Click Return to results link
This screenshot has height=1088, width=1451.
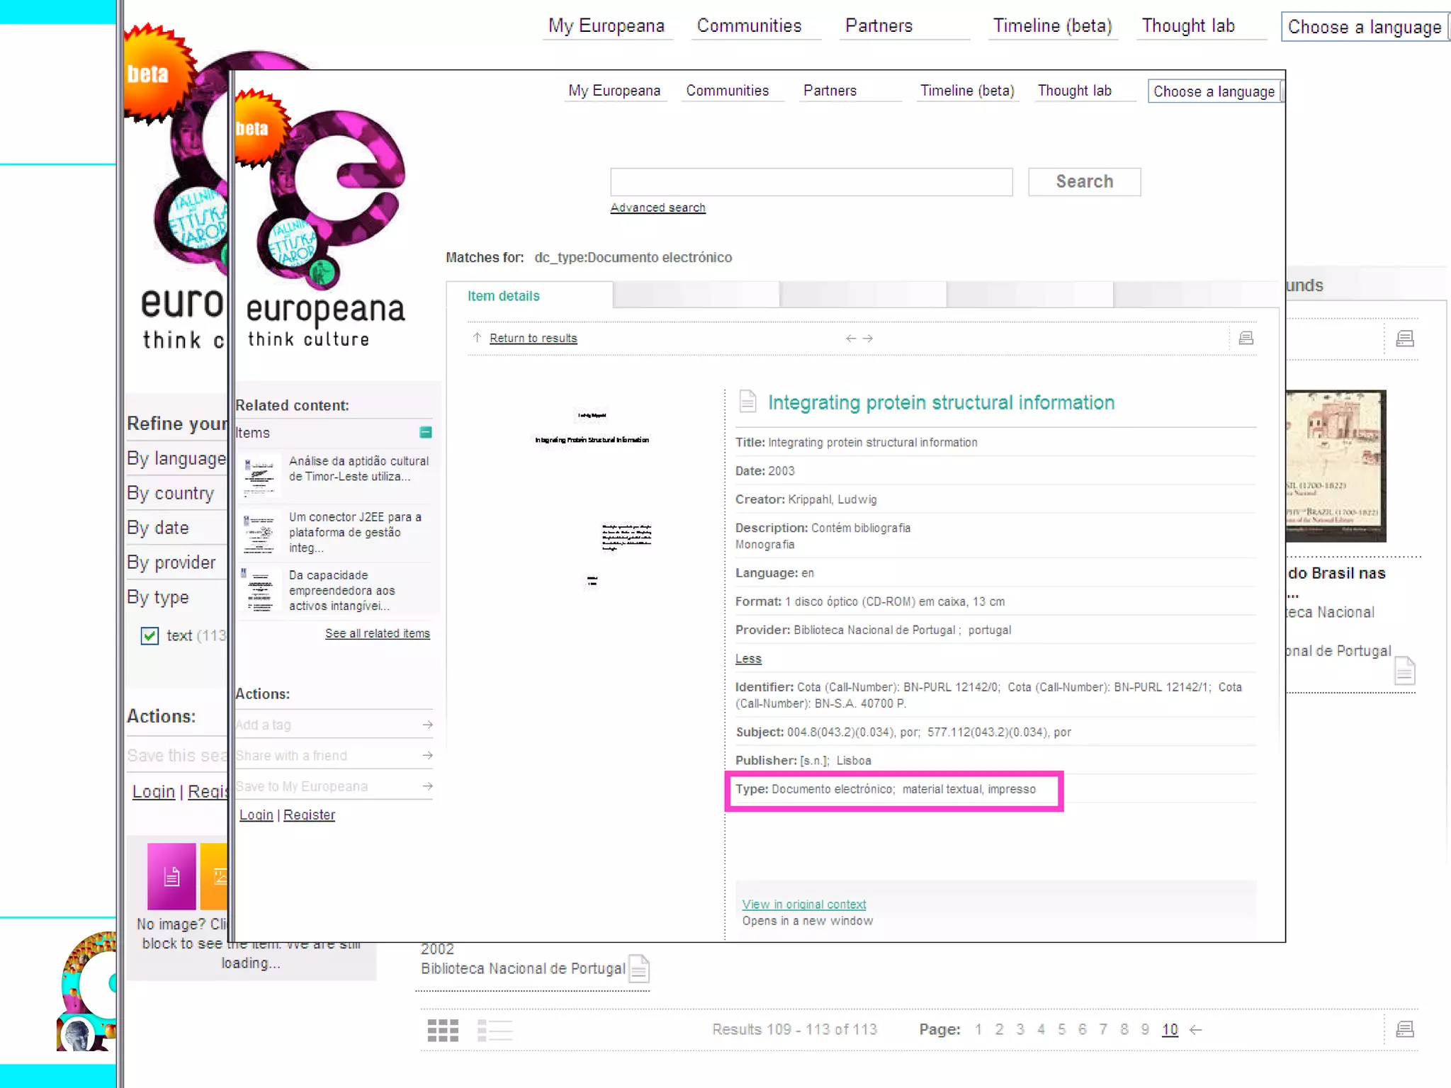pos(533,339)
